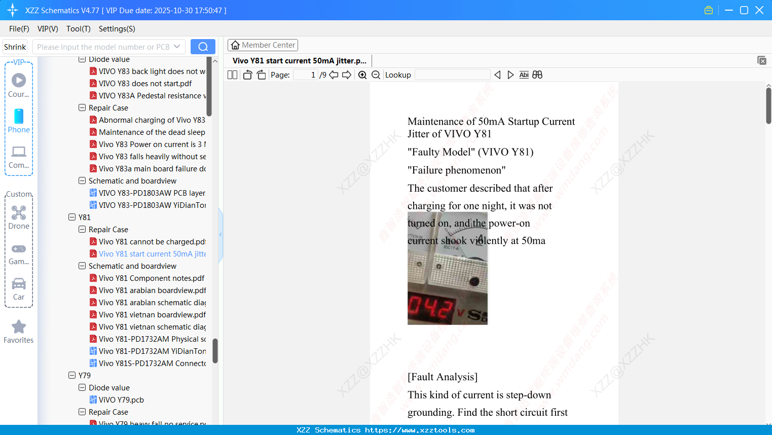This screenshot has width=772, height=435.
Task: Zoom out of the PDF document
Action: (x=376, y=75)
